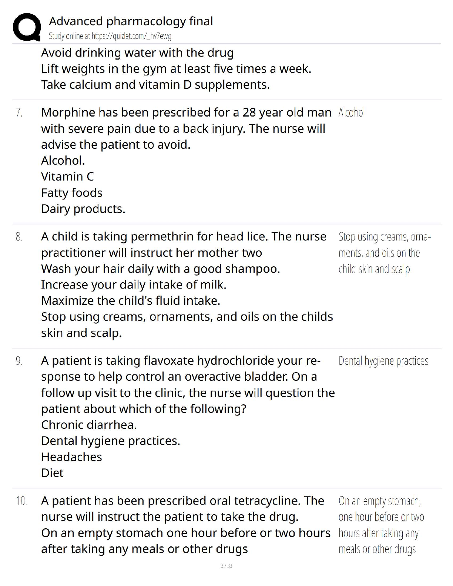Select question number 10
The image size is (453, 586).
click(21, 501)
